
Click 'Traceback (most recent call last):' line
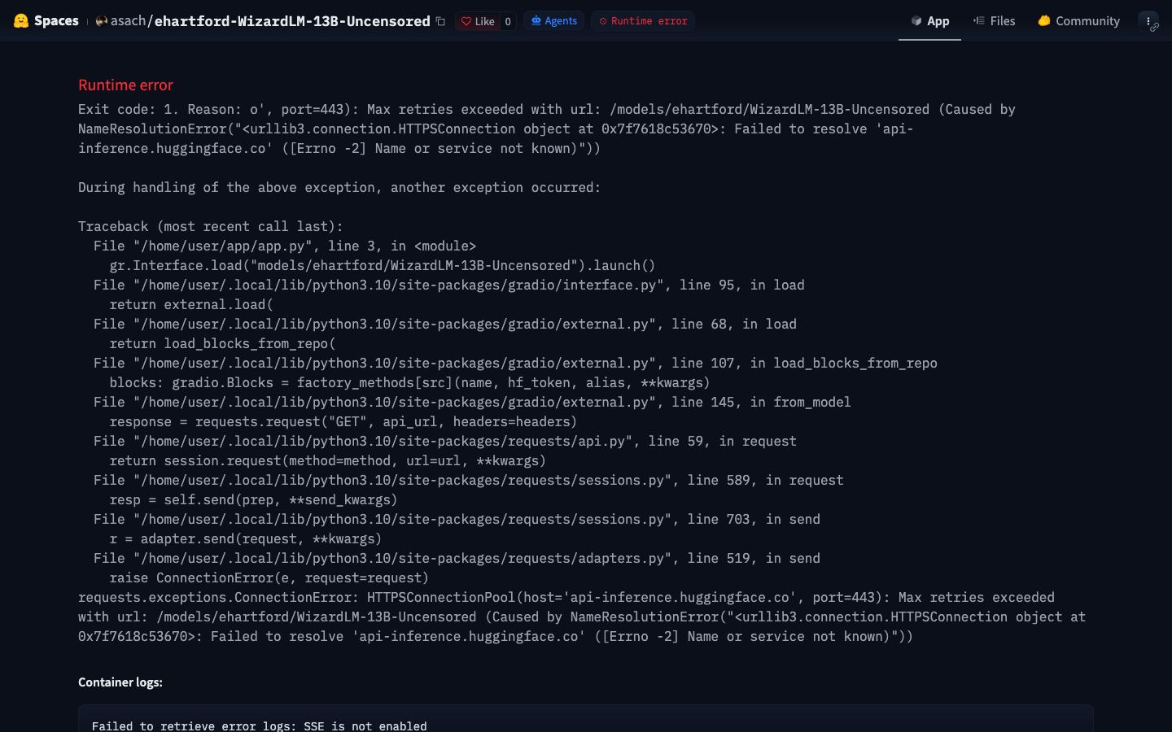click(x=211, y=226)
